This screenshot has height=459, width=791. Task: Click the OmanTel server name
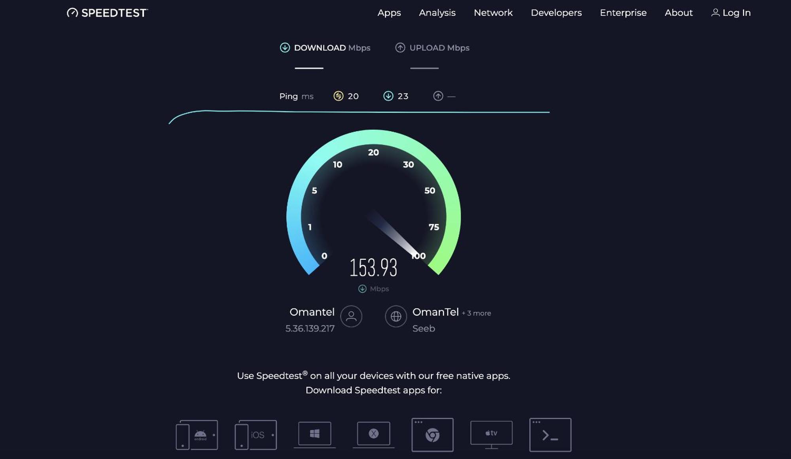coord(435,312)
